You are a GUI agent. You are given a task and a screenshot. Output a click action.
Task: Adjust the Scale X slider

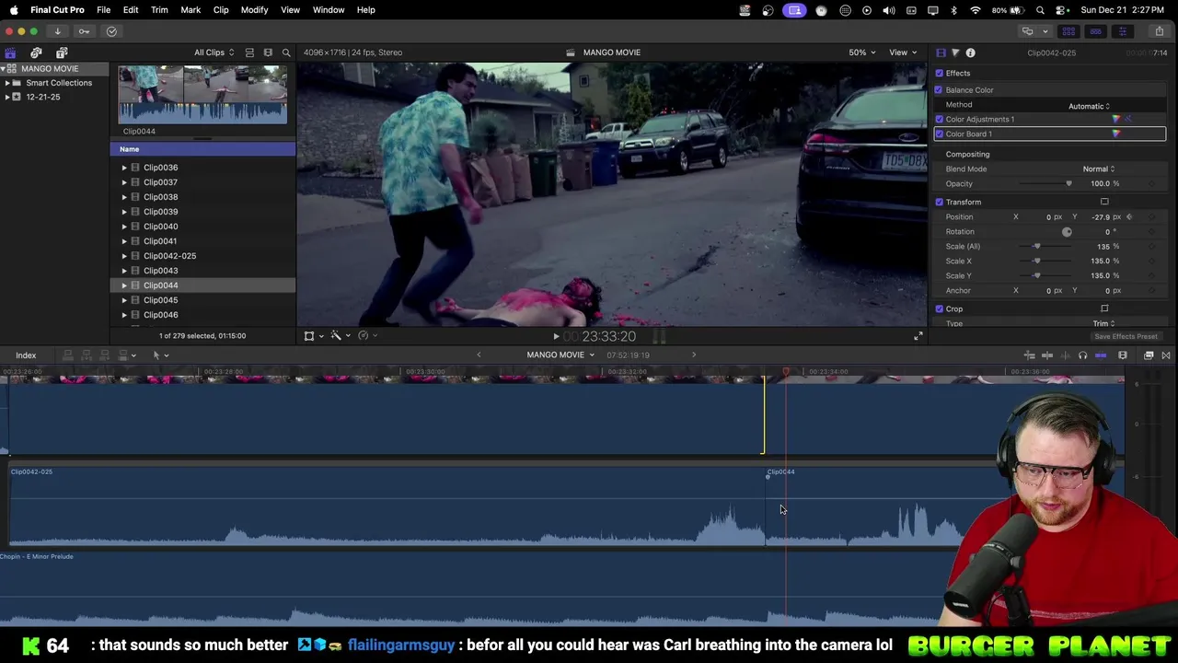click(1036, 262)
